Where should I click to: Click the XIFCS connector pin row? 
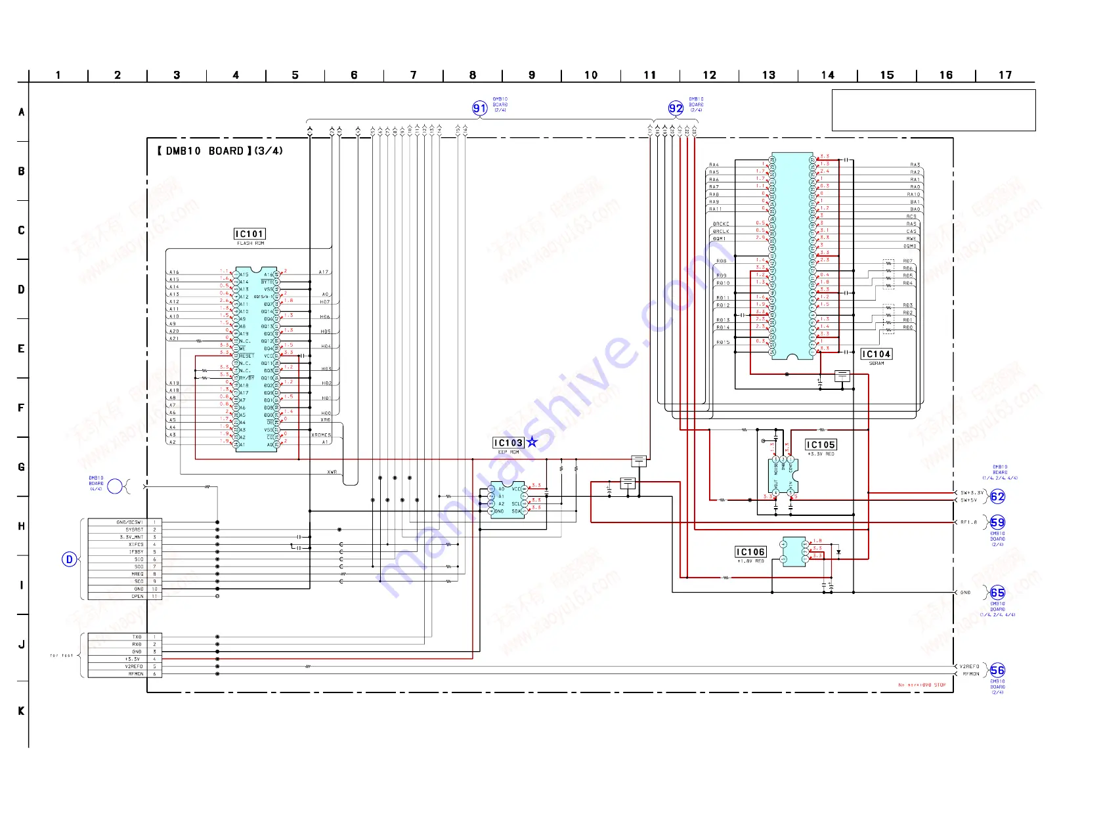[x=125, y=545]
